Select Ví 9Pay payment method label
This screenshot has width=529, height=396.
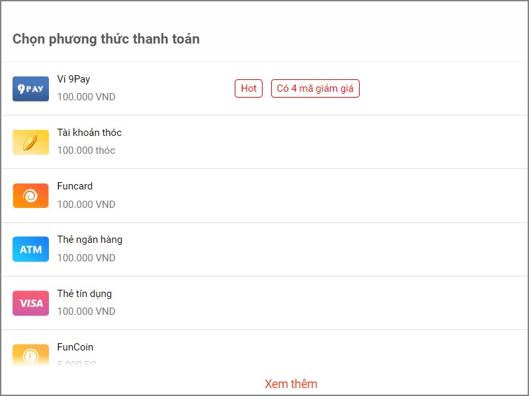pos(73,79)
